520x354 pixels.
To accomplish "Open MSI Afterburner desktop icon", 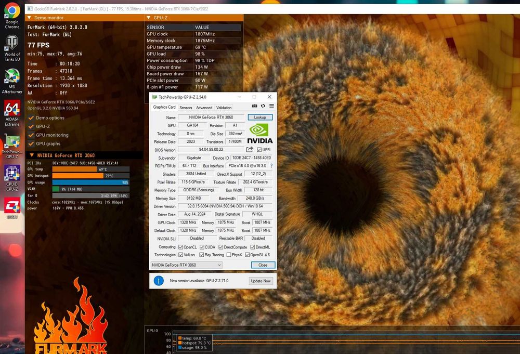I will click(x=12, y=81).
